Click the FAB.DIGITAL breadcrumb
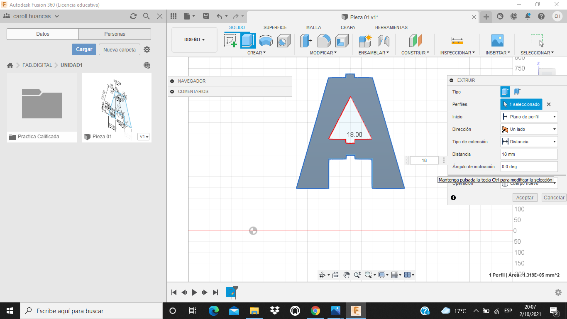Image resolution: width=567 pixels, height=319 pixels. pyautogui.click(x=37, y=65)
